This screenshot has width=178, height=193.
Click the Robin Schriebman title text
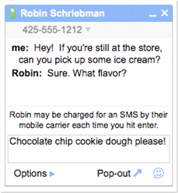click(62, 13)
